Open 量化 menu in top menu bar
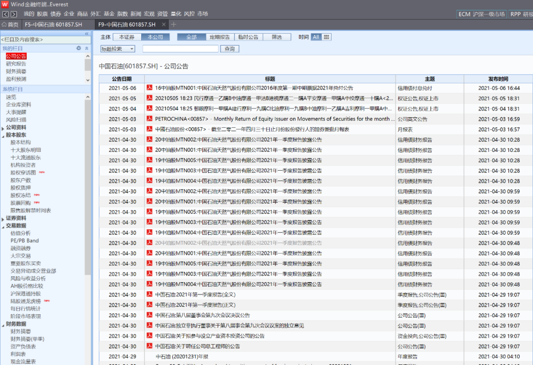The height and width of the screenshot is (365, 533). coord(176,14)
